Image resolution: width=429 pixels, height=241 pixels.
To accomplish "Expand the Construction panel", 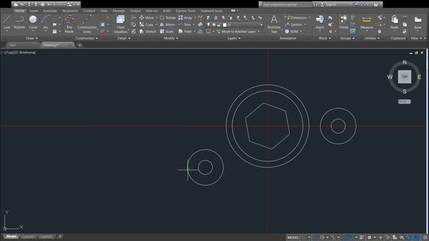I will click(86, 38).
